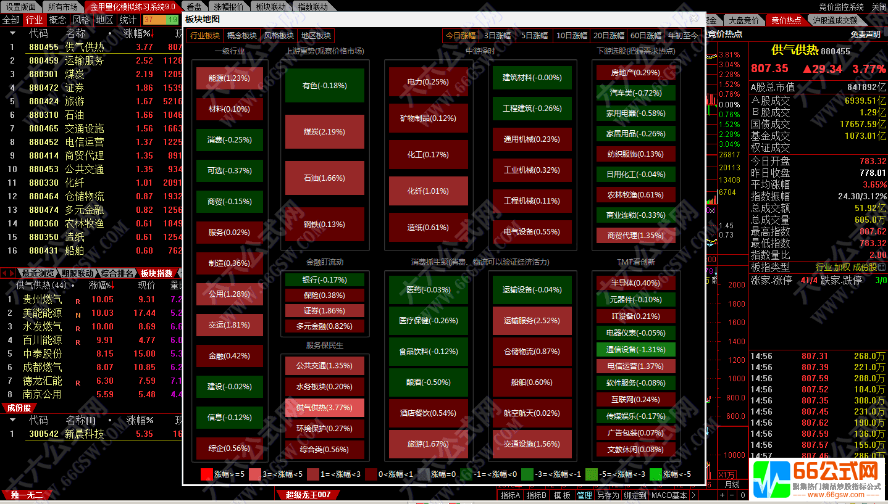Click 指标A button in bottom toolbar
The width and height of the screenshot is (888, 504).
pyautogui.click(x=510, y=495)
